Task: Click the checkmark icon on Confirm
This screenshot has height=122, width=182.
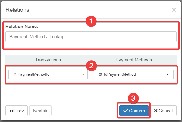Action: click(x=125, y=111)
